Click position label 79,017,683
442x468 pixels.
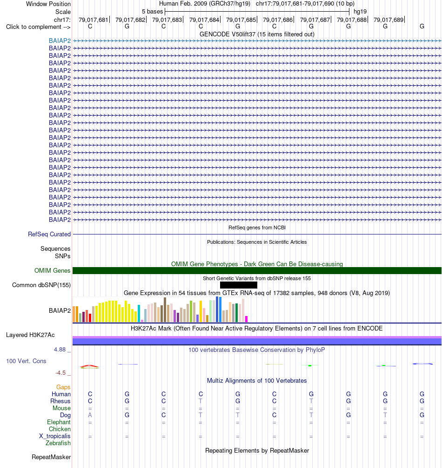coord(167,20)
